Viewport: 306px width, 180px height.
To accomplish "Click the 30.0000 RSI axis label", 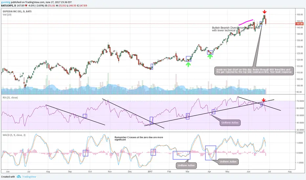I will click(x=300, y=130).
